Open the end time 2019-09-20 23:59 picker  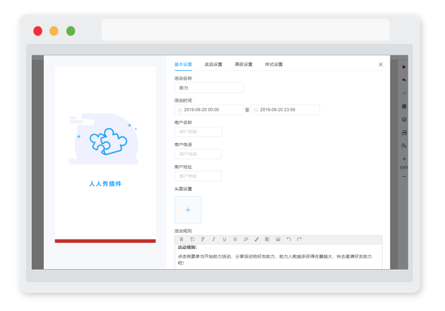(285, 110)
